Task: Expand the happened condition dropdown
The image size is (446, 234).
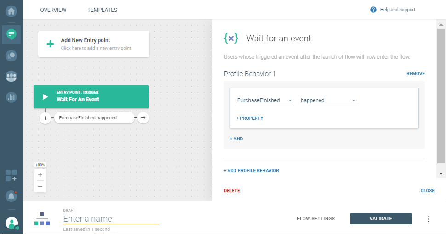Action: point(328,100)
